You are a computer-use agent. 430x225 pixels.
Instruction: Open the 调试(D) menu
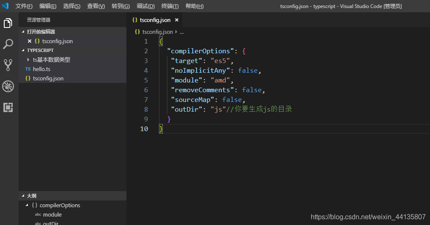coord(145,6)
